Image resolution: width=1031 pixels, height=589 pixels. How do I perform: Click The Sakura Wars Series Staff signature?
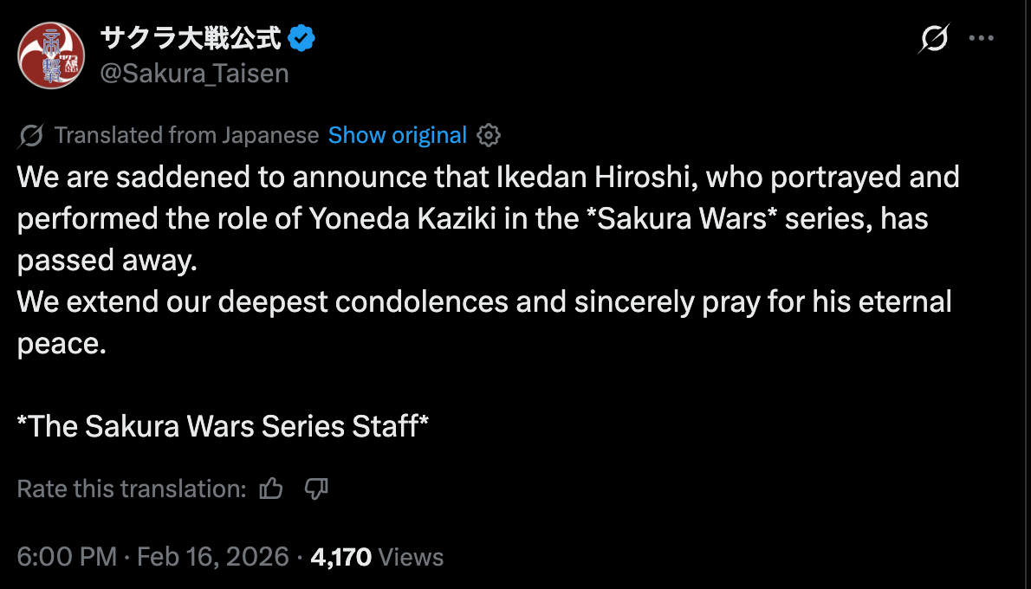(224, 427)
